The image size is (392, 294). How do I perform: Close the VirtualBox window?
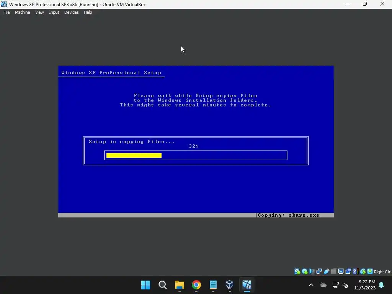382,4
